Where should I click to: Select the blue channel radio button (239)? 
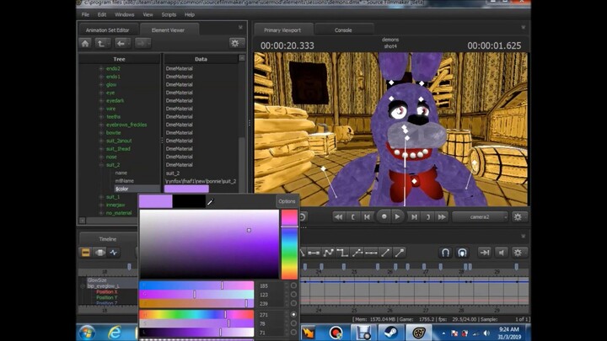pyautogui.click(x=293, y=303)
